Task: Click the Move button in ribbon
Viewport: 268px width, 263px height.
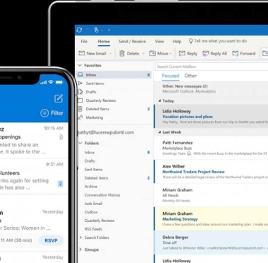Action: (160, 54)
